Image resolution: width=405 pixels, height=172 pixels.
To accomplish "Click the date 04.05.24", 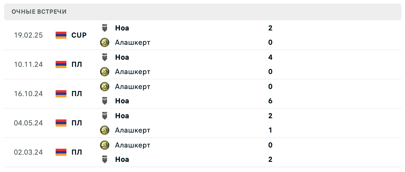I will coord(29,123).
